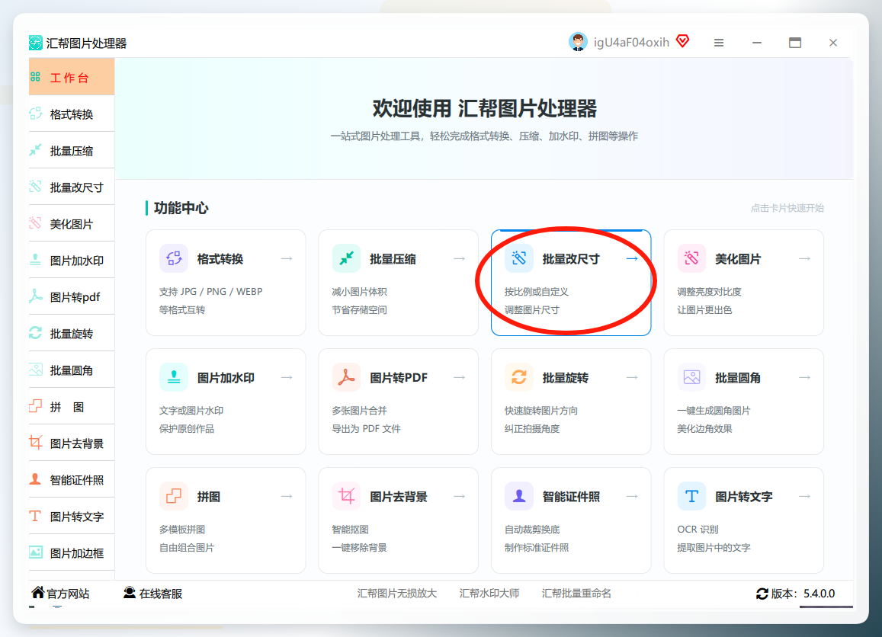Click 支持 JPG / PNG / WEBP description
This screenshot has width=882, height=637.
pos(211,292)
